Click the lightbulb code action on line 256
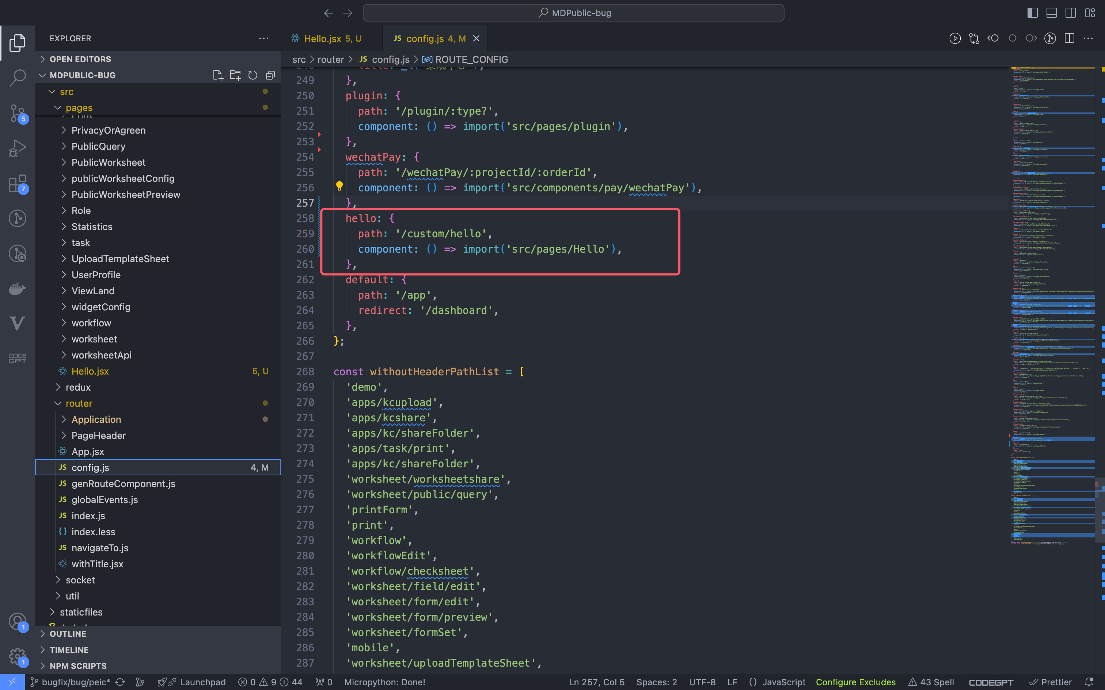This screenshot has width=1105, height=690. [x=339, y=186]
